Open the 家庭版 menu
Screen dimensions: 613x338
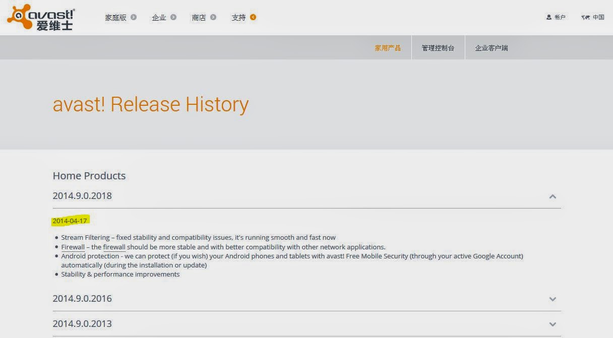[115, 17]
